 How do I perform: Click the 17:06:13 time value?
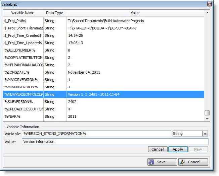76,43
